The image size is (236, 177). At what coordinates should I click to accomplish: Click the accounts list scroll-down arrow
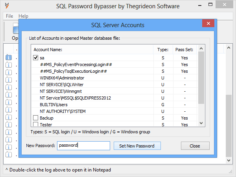point(201,123)
